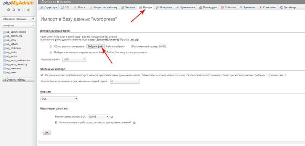Open the wp_users table link
The image size is (305, 146).
tap(11, 73)
